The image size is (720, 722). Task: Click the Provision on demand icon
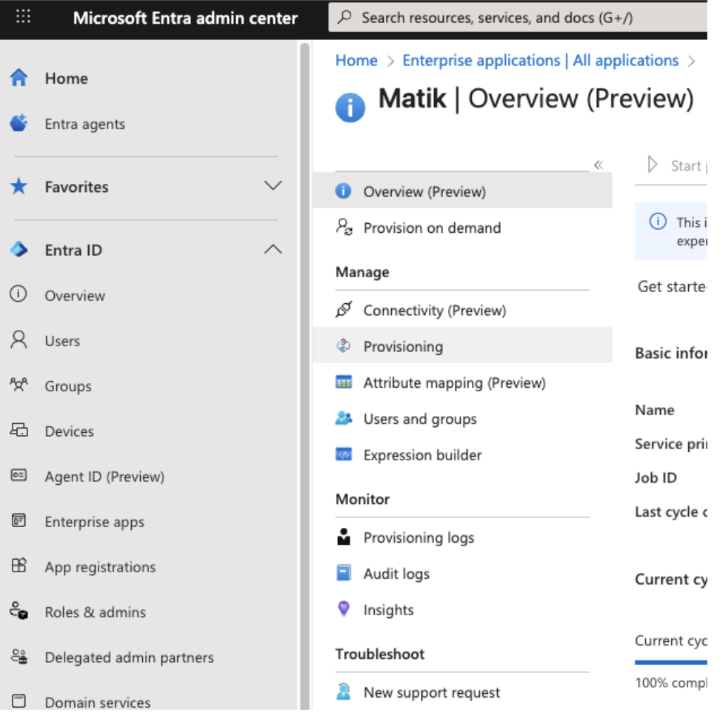click(344, 228)
